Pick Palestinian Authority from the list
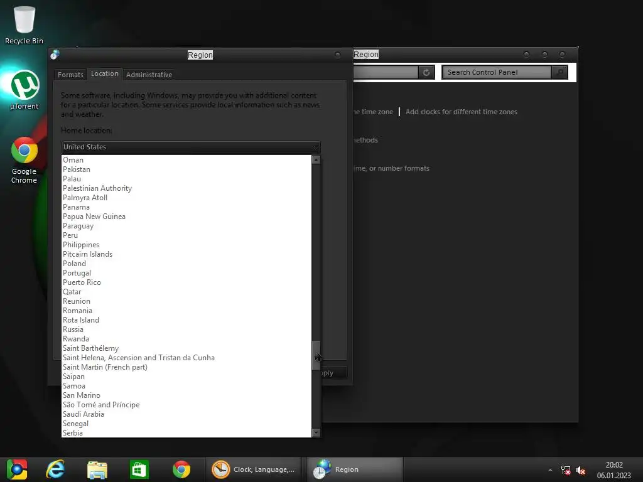643x482 pixels. coord(186,188)
